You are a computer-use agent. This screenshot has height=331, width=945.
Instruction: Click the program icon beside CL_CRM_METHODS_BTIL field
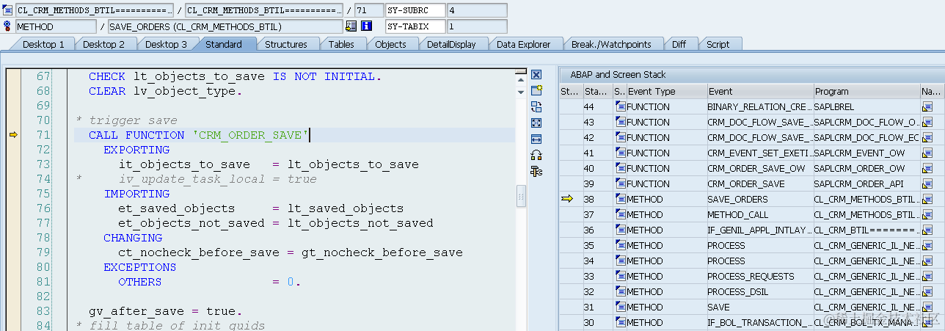tap(7, 11)
